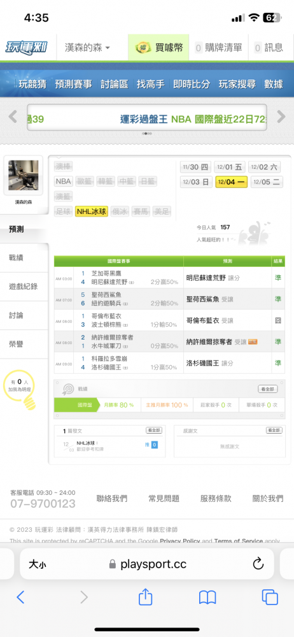Reload the page with the refresh icon

258,564
